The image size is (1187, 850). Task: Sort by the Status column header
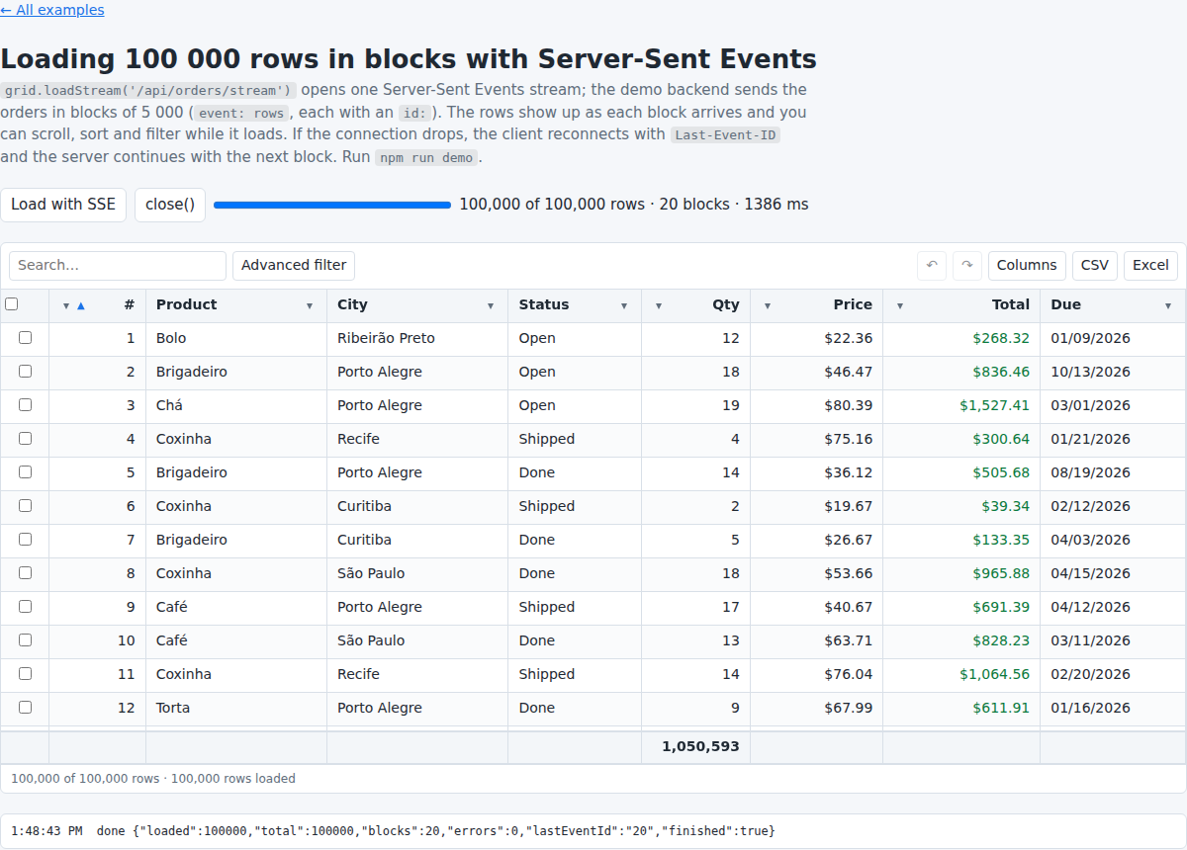544,304
